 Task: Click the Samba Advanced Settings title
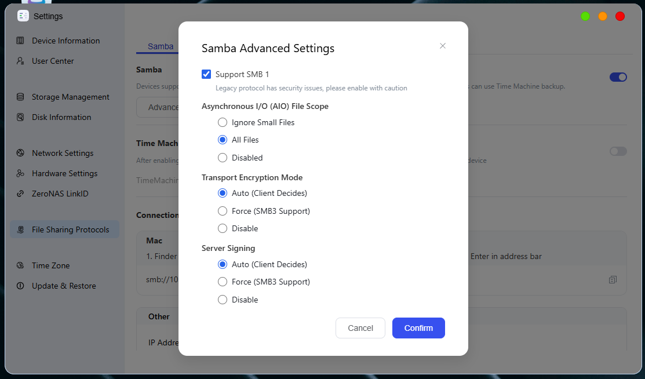268,48
